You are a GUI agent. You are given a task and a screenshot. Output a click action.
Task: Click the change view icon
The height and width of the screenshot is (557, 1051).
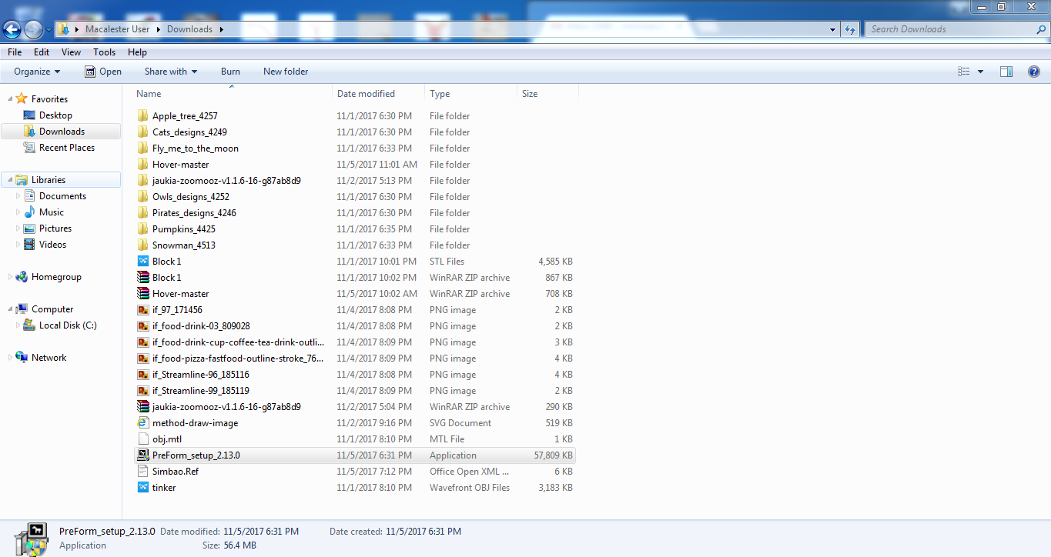pos(964,72)
